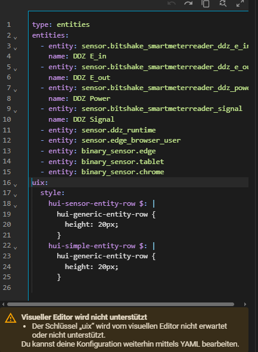The width and height of the screenshot is (258, 352).
Task: Click the warning triangle icon
Action: (x=11, y=319)
